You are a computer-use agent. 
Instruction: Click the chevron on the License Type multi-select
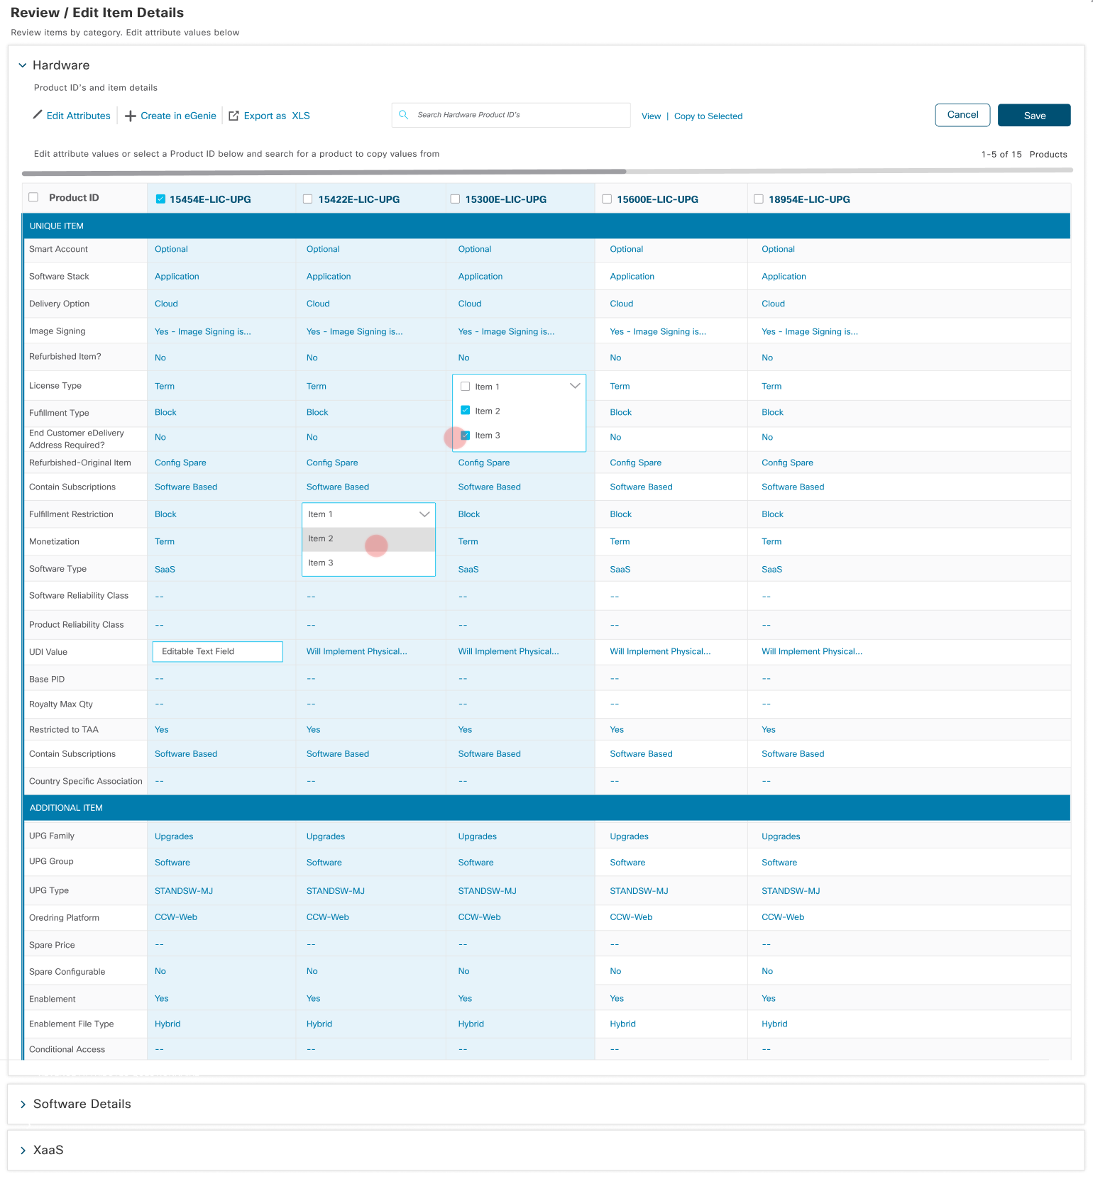pos(575,386)
